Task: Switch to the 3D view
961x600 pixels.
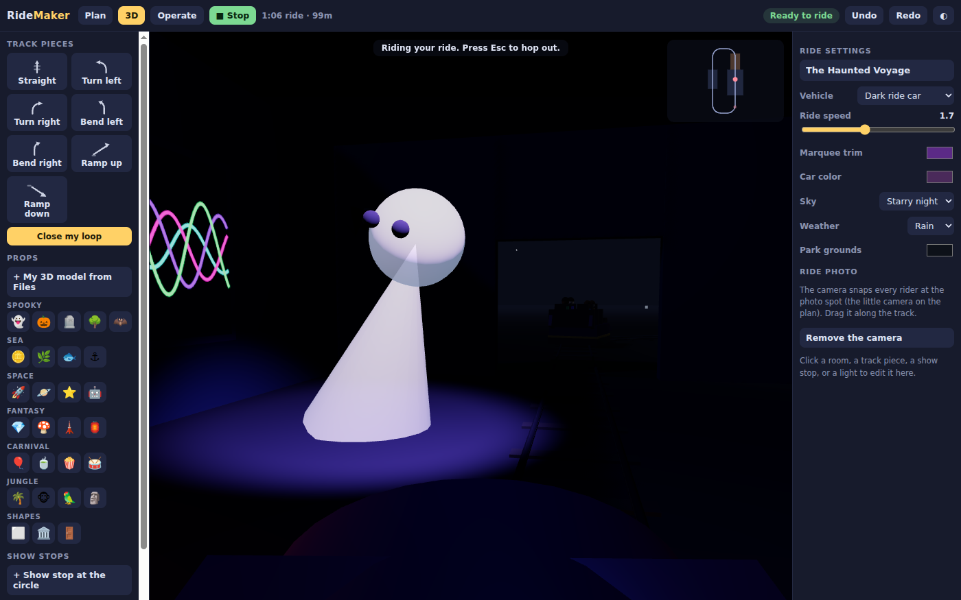Action: (131, 16)
